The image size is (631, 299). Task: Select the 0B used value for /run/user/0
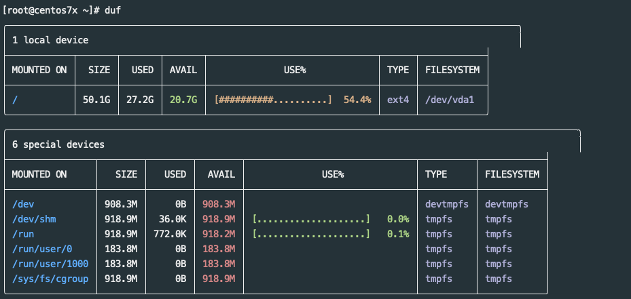coord(181,250)
